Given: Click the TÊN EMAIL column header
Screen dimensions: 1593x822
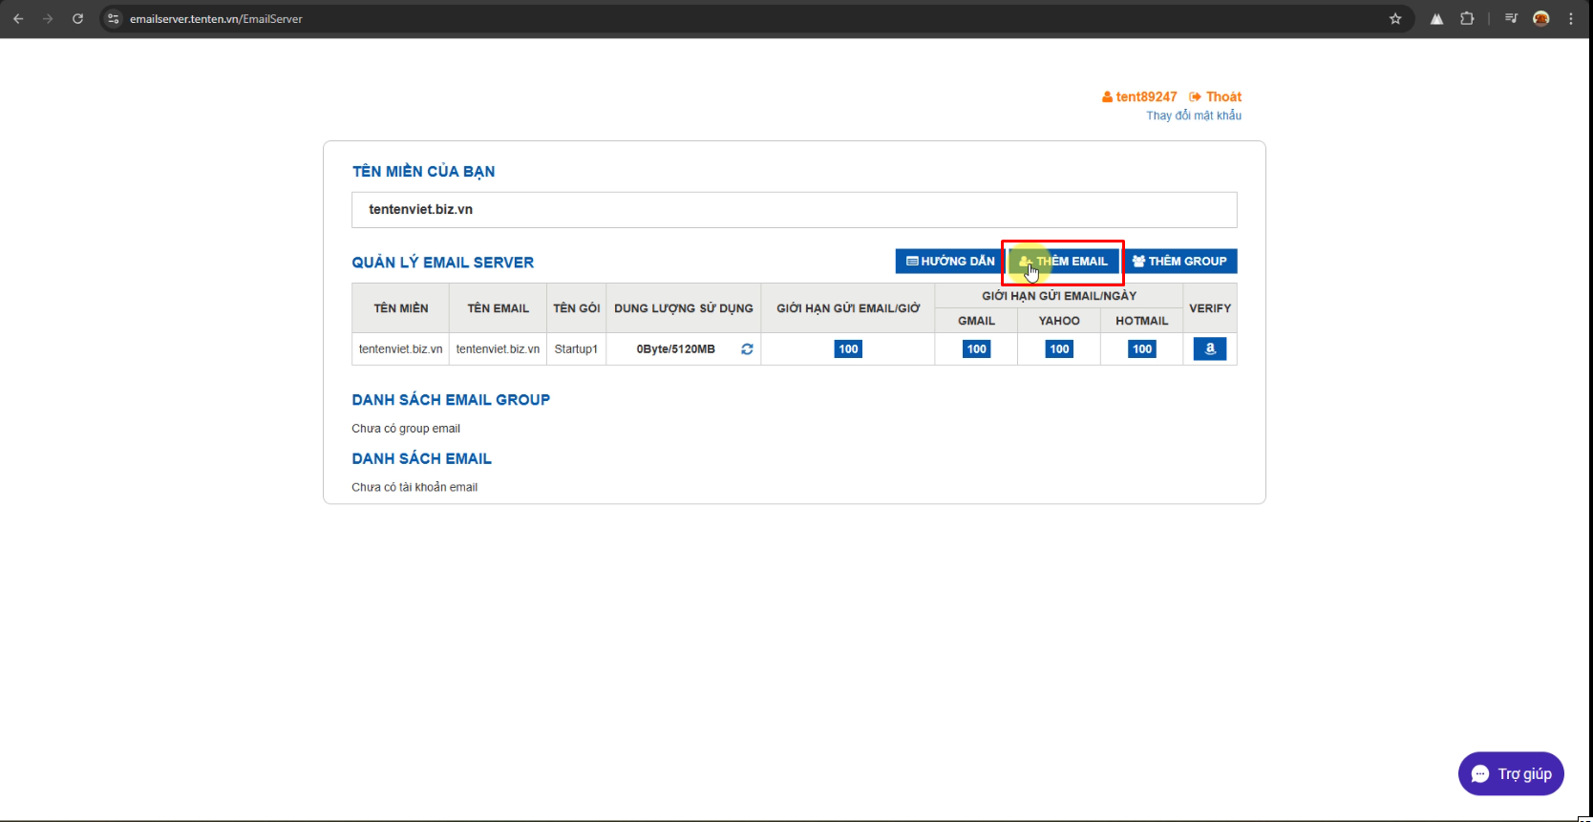Looking at the screenshot, I should click(498, 308).
